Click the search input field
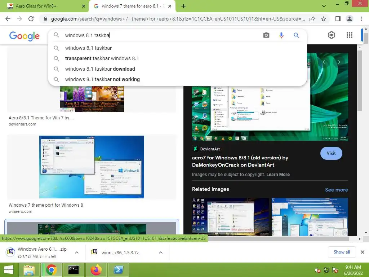This screenshot has width=369, height=277. pos(163,35)
